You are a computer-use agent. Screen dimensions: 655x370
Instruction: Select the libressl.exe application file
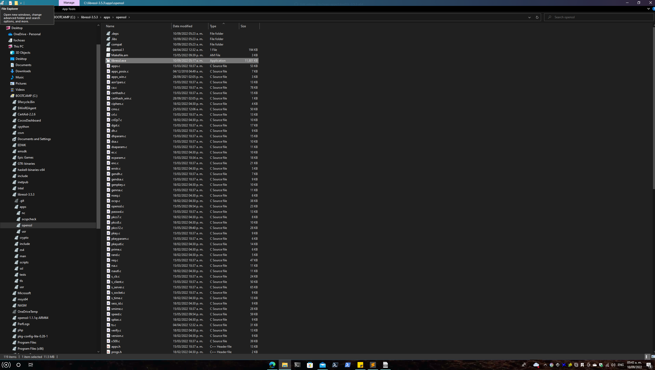(x=119, y=61)
